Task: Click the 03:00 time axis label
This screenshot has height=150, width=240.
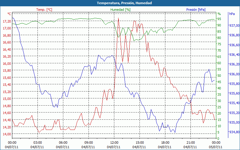Action: pyautogui.click(x=37, y=143)
